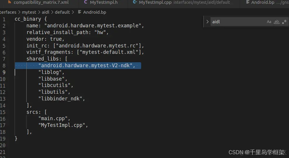Open the MyTestImpl.cpp tab
The width and height of the screenshot is (289, 158).
pyautogui.click(x=155, y=3)
